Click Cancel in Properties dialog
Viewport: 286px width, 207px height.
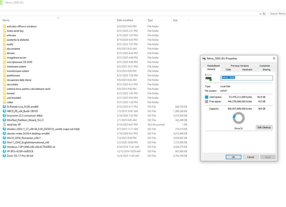pos(251,157)
